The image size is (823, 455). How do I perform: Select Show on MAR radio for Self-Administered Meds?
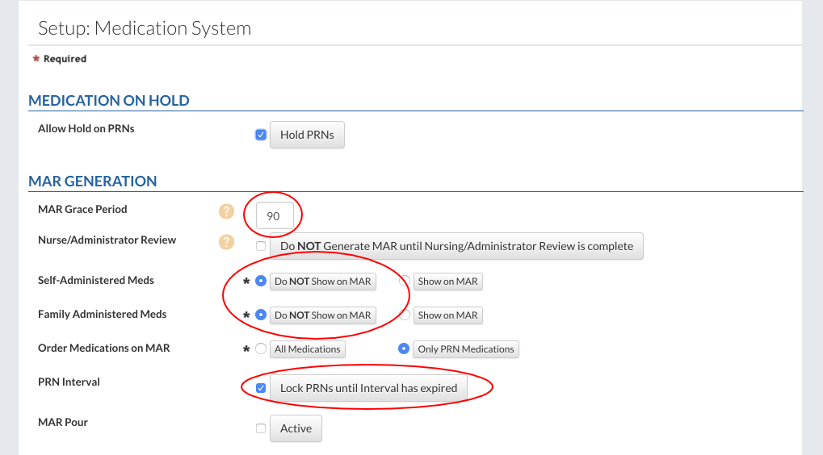(405, 282)
